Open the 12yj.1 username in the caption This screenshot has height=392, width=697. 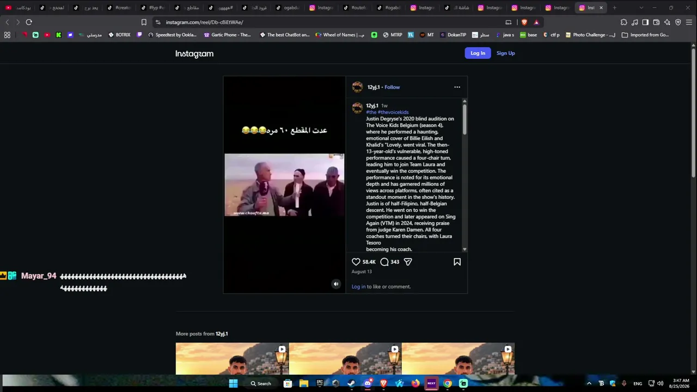(372, 106)
